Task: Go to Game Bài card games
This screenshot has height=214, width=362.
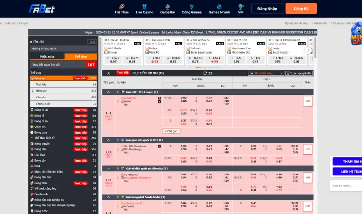Action: 168,9
